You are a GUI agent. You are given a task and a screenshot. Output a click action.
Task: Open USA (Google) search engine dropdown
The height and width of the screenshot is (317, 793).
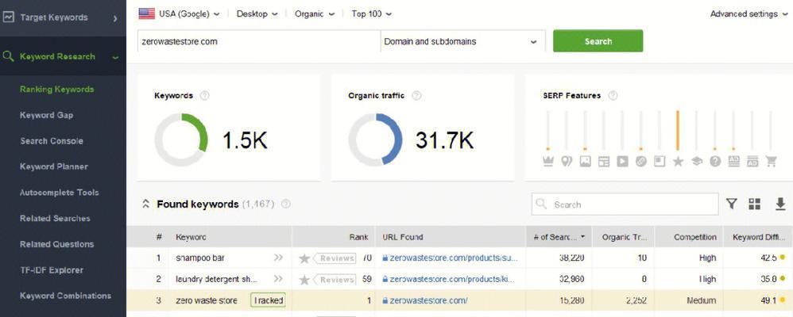coord(180,13)
